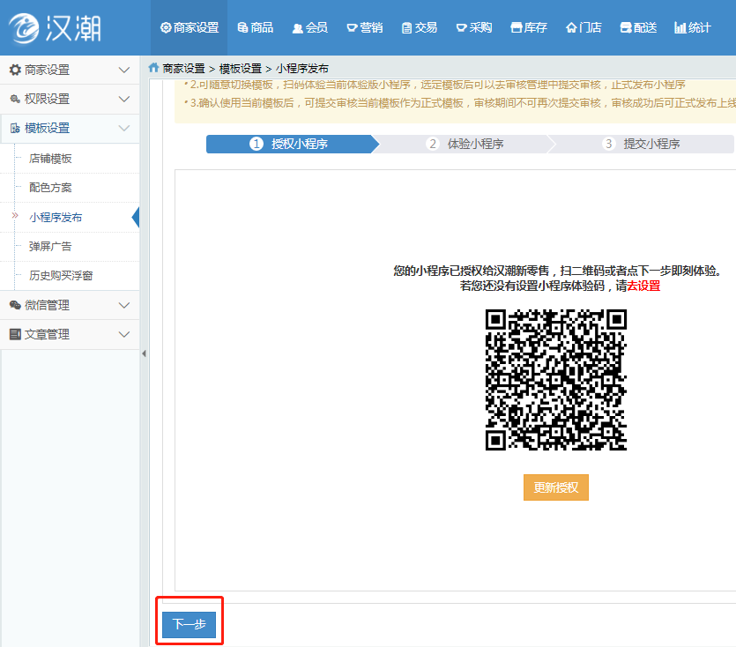Select 小程序发布 in the sidebar
The image size is (736, 647).
pos(56,218)
